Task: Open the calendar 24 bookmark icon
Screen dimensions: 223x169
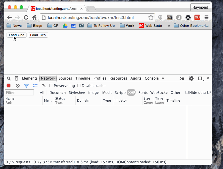Action: tap(73, 26)
